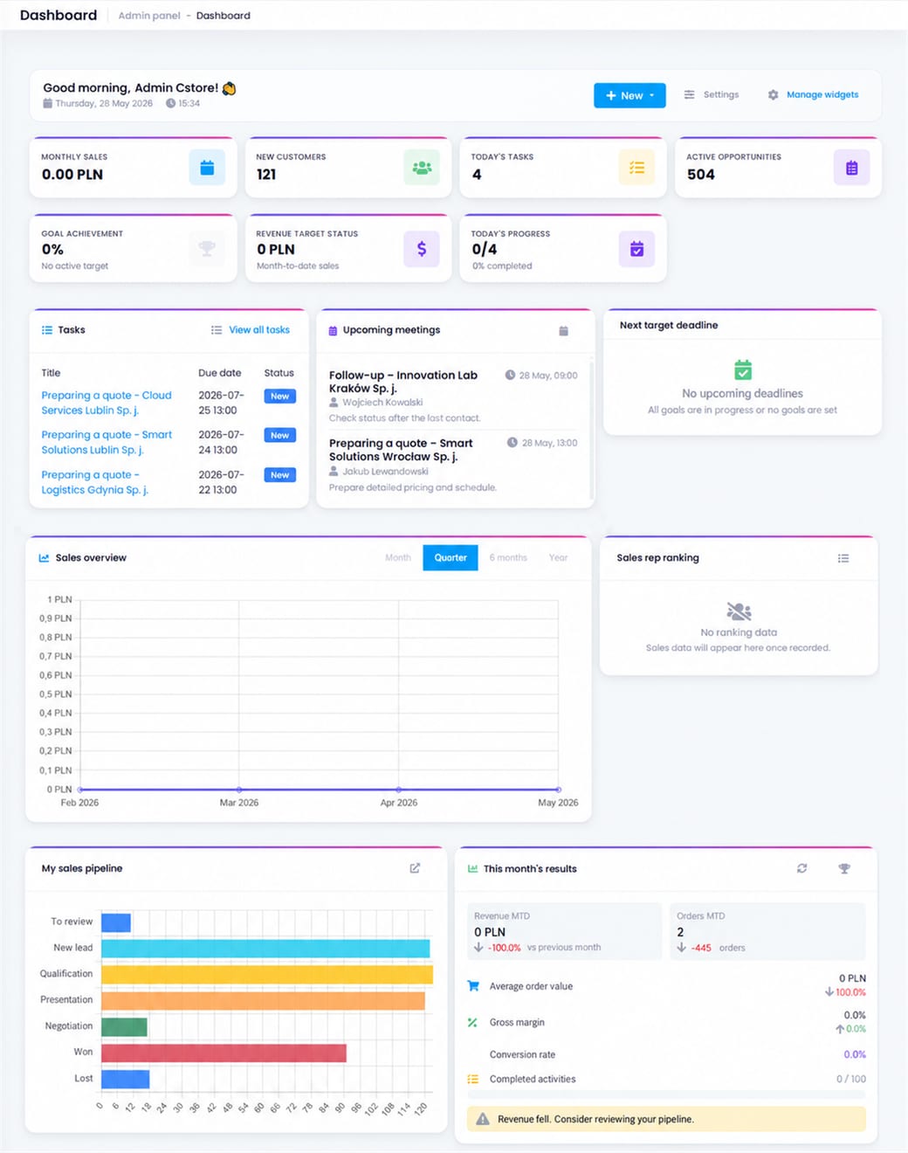Click the Active Opportunities clipboard icon
908x1153 pixels.
click(x=851, y=168)
